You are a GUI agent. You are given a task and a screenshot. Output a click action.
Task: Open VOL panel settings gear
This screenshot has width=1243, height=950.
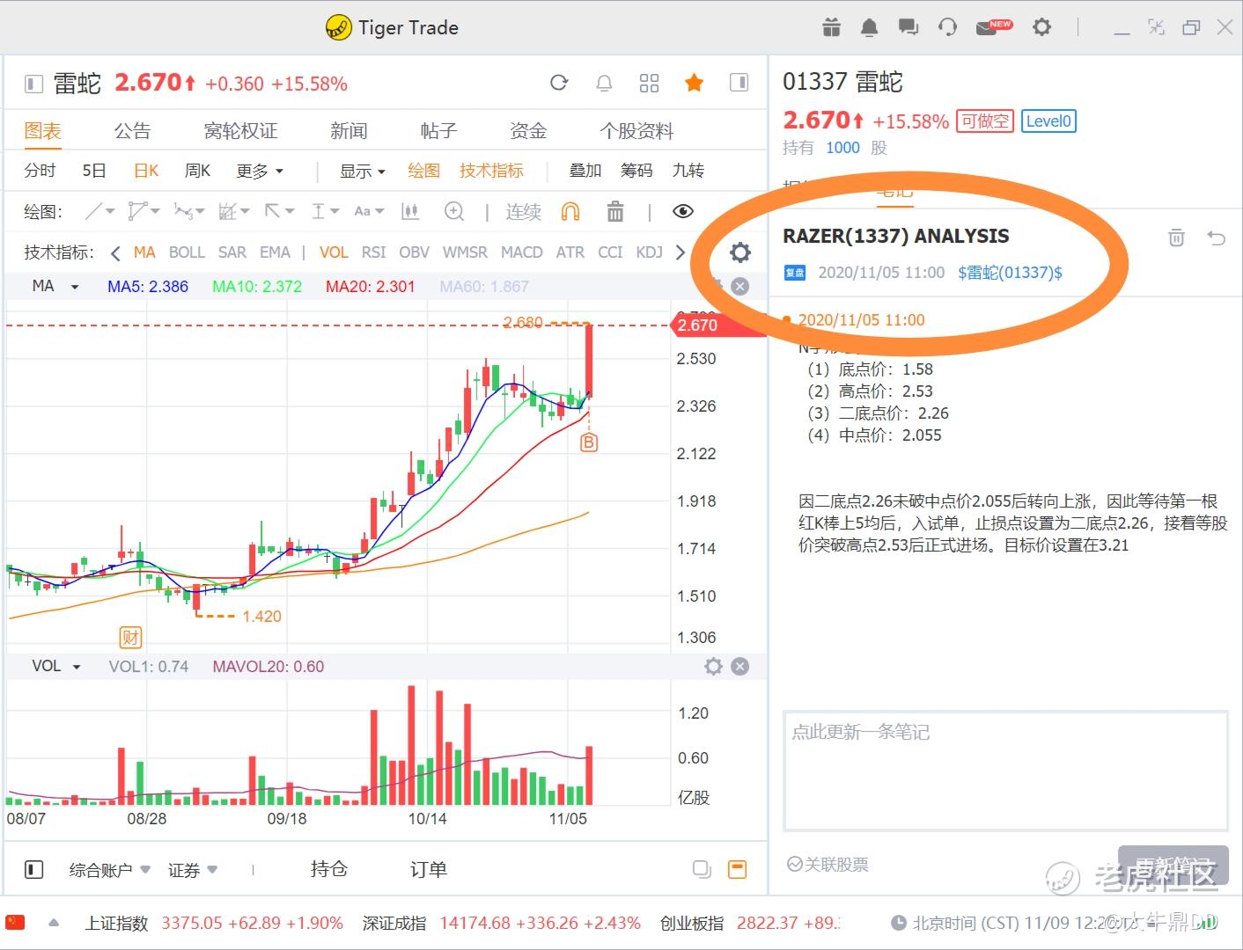(x=713, y=666)
